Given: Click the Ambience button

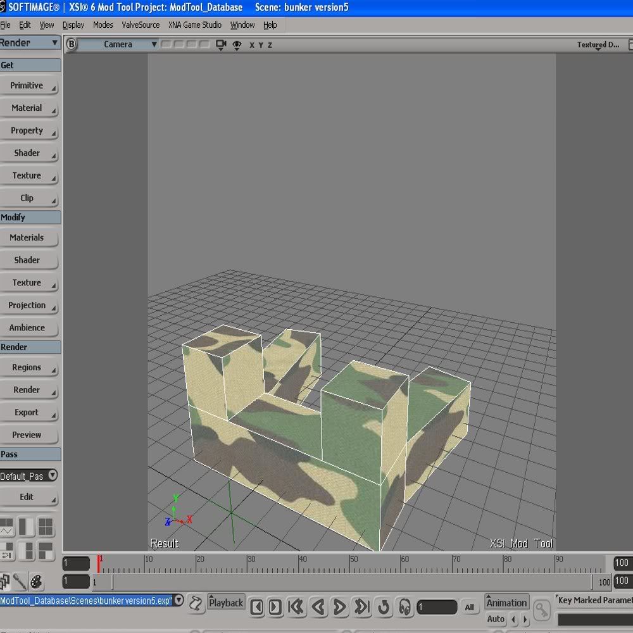Looking at the screenshot, I should (x=28, y=328).
